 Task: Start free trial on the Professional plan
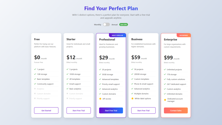(x=111, y=110)
